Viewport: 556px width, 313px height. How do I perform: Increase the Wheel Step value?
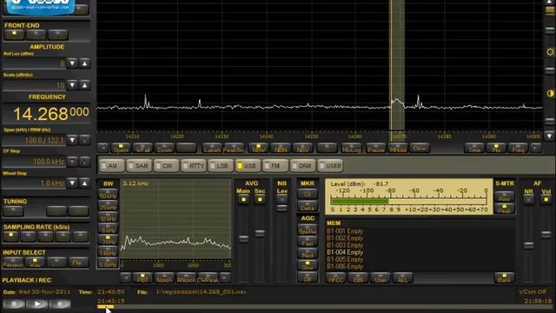pos(84,183)
